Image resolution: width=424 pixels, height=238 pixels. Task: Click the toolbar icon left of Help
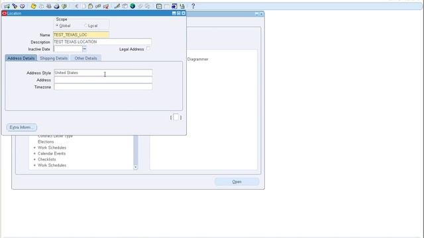[182, 6]
